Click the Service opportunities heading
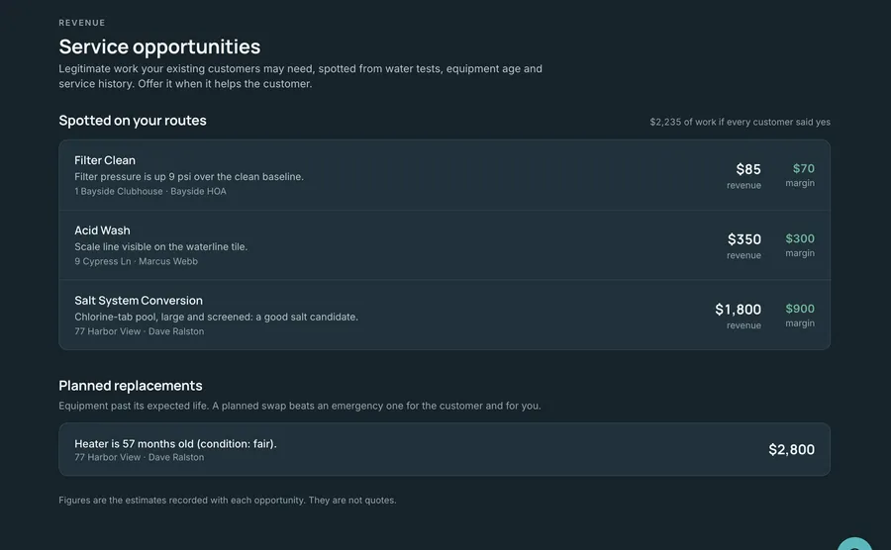The width and height of the screenshot is (891, 550). [159, 46]
